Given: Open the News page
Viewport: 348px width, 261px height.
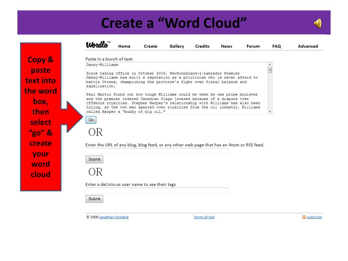Looking at the screenshot, I should pos(226,46).
